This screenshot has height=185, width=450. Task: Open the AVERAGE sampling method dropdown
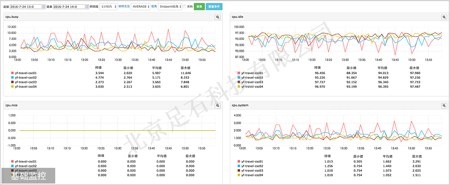click(141, 7)
